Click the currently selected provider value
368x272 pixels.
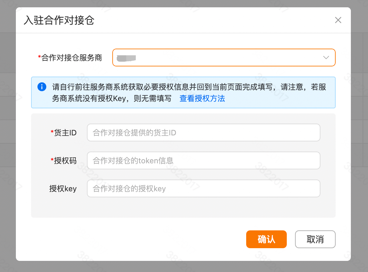pos(127,58)
